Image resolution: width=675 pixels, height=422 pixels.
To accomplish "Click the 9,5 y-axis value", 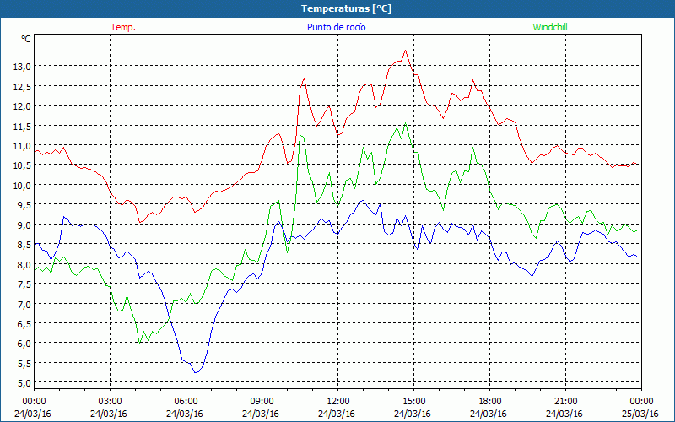I will pos(25,205).
